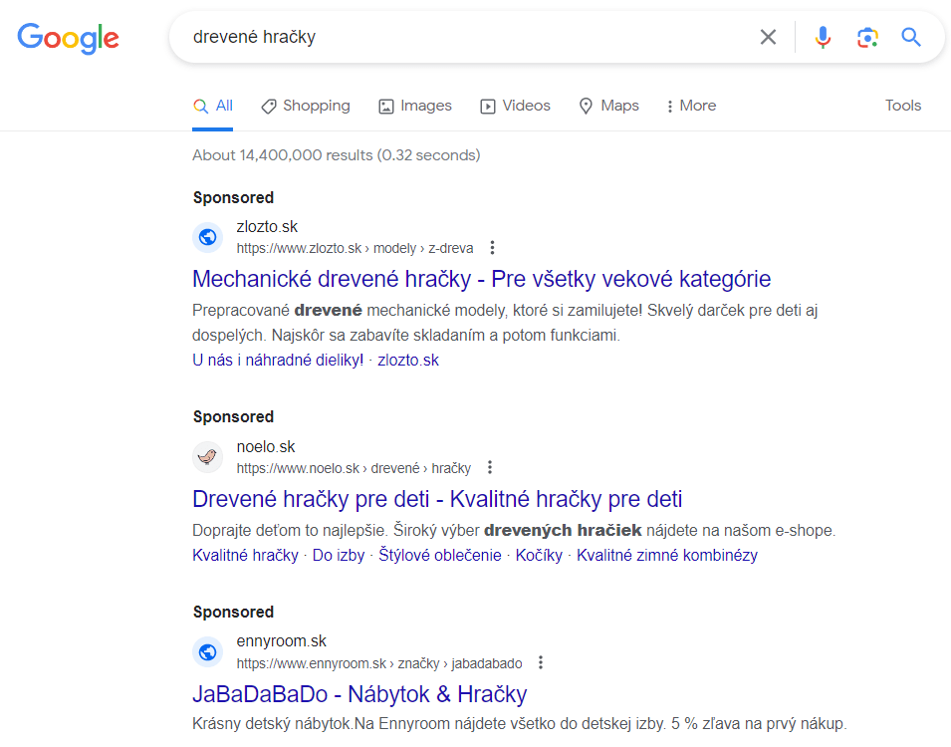Image resolution: width=951 pixels, height=747 pixels.
Task: Open 'JaBaDaBaDo - Nábytok & Hračky' ad headline
Action: click(359, 694)
